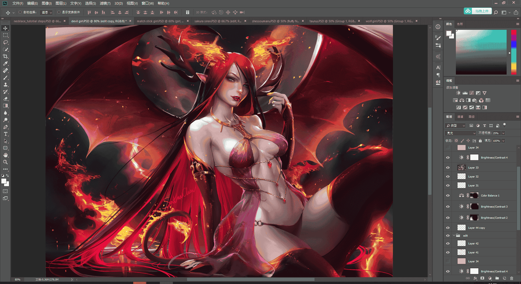
Task: Enable the auto-select checkbox
Action: (20, 12)
